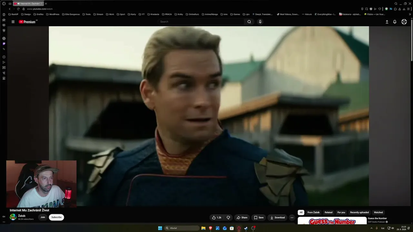Open the Anime/Manga bookmarks folder
The height and width of the screenshot is (232, 413).
tap(209, 14)
